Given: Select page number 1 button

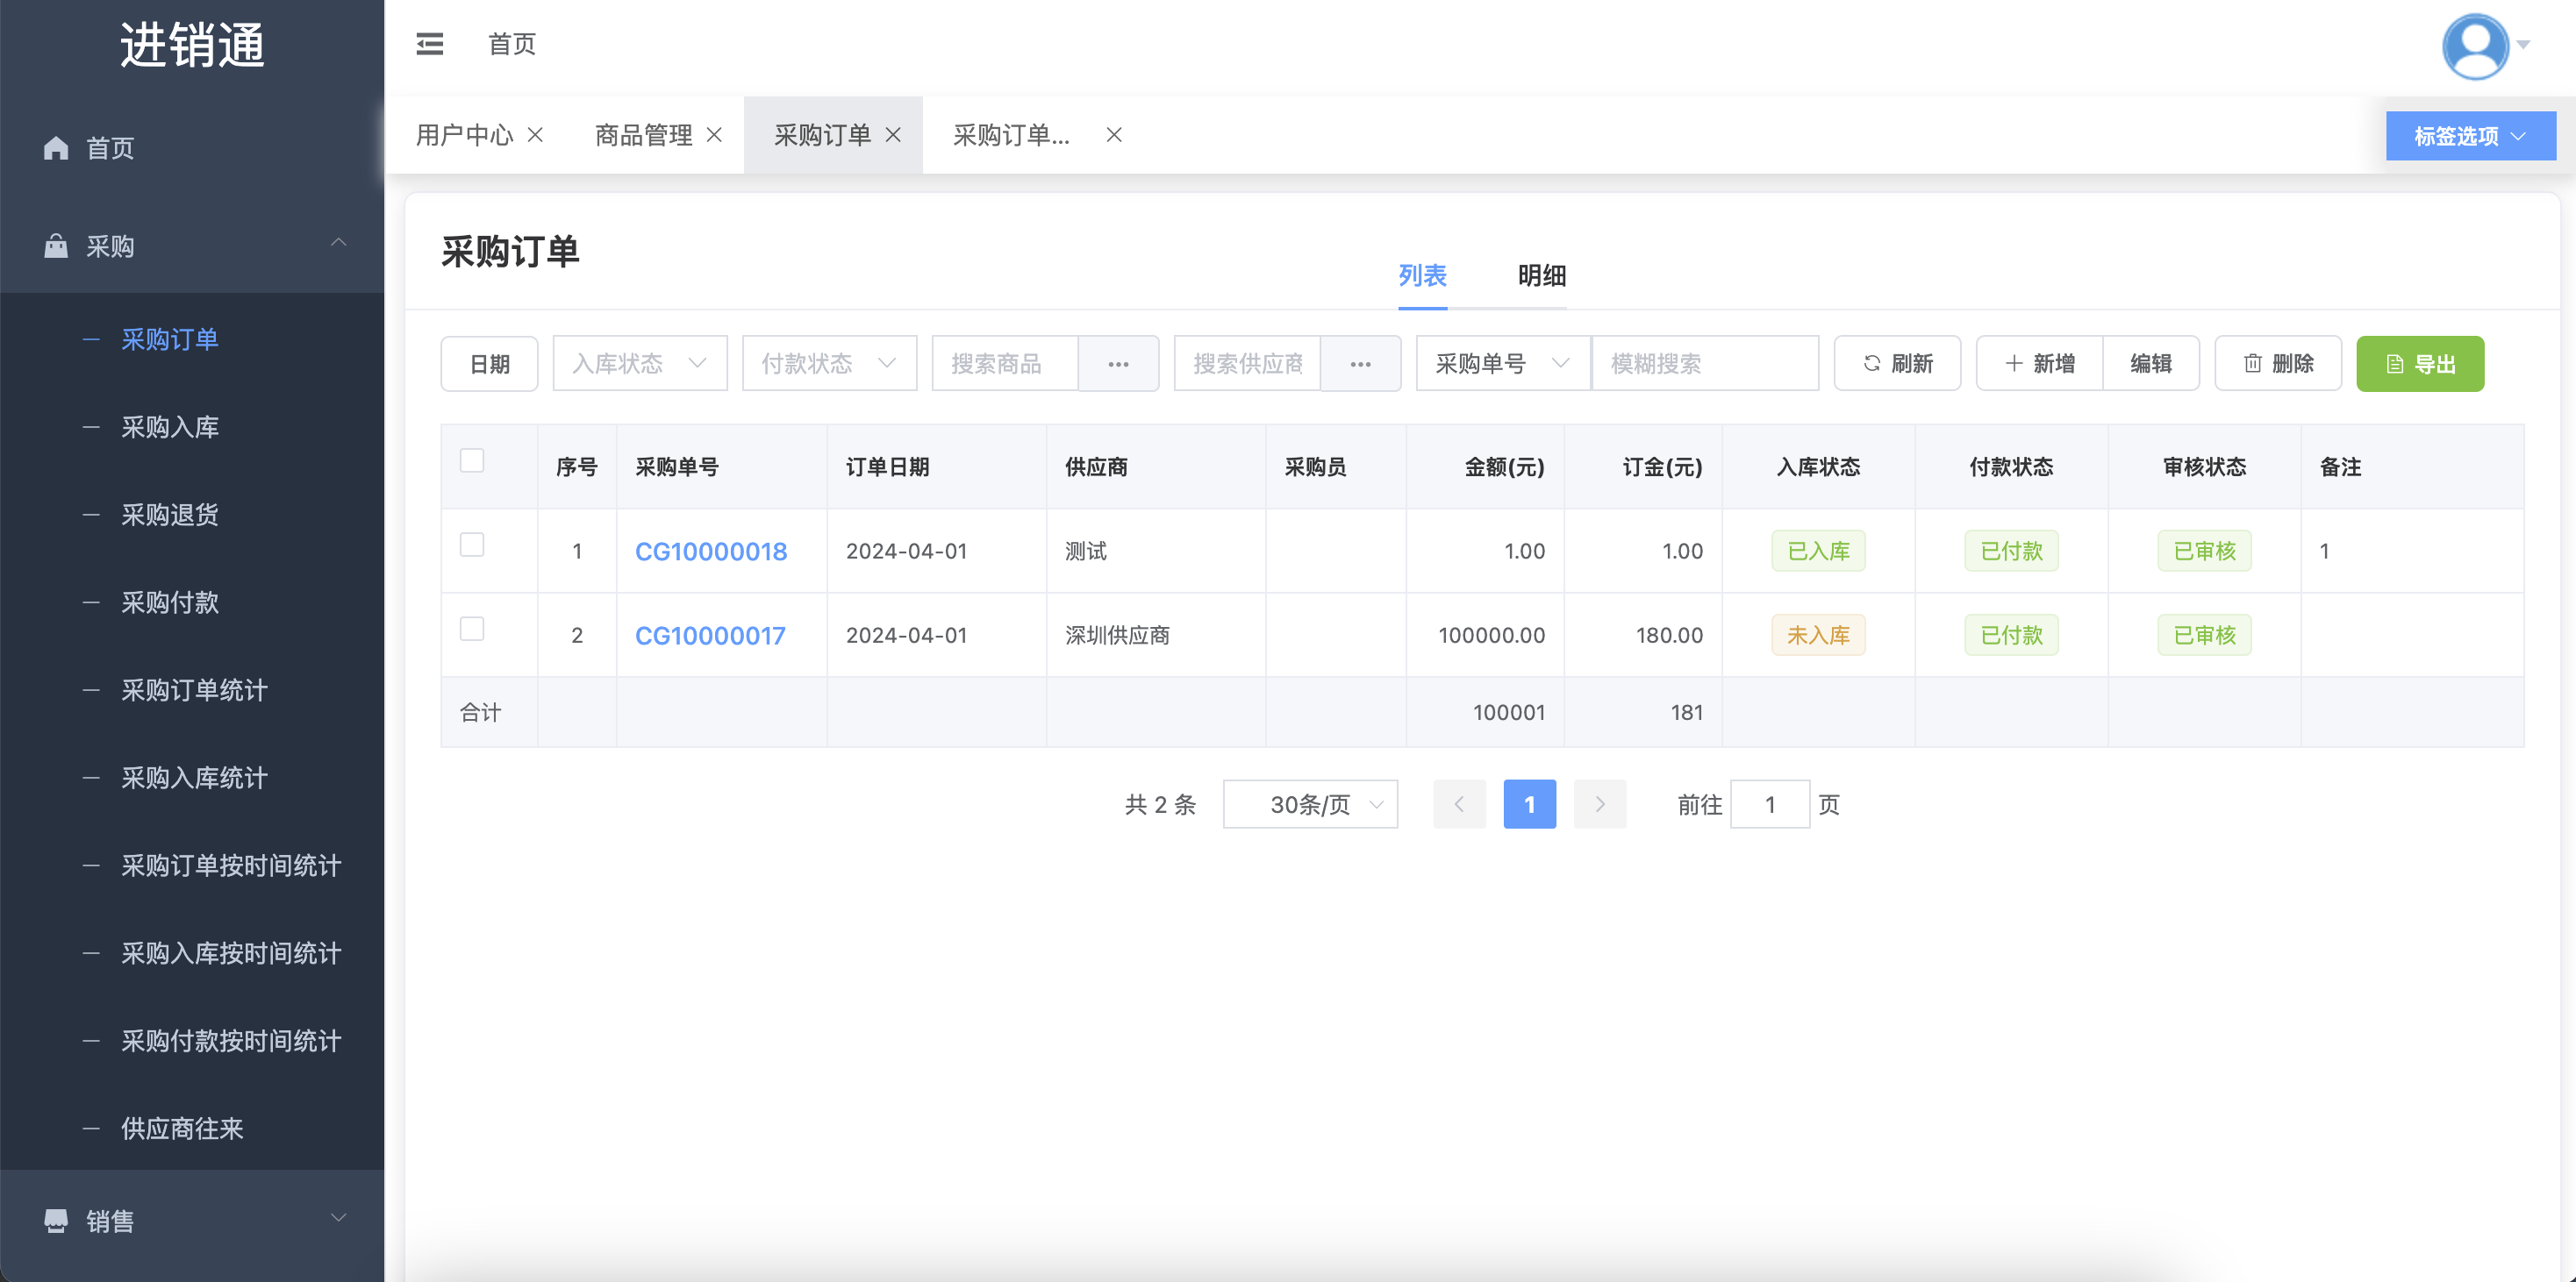Looking at the screenshot, I should coord(1530,804).
